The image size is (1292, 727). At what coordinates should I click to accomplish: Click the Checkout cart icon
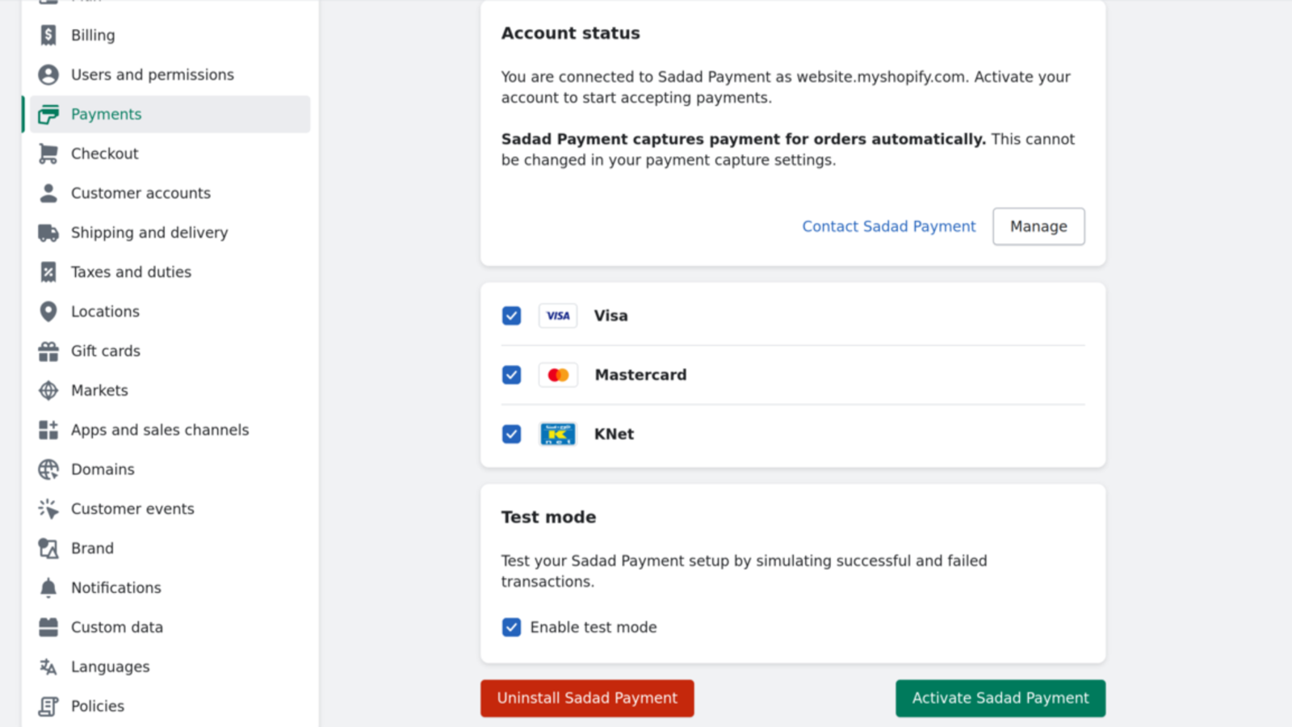pyautogui.click(x=48, y=153)
